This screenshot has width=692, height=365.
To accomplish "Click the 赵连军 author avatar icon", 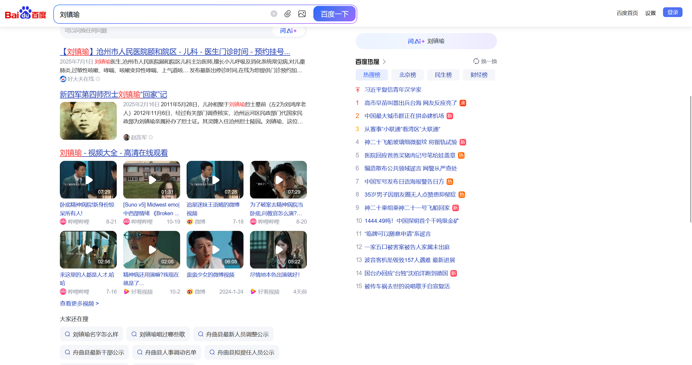I will pyautogui.click(x=126, y=137).
